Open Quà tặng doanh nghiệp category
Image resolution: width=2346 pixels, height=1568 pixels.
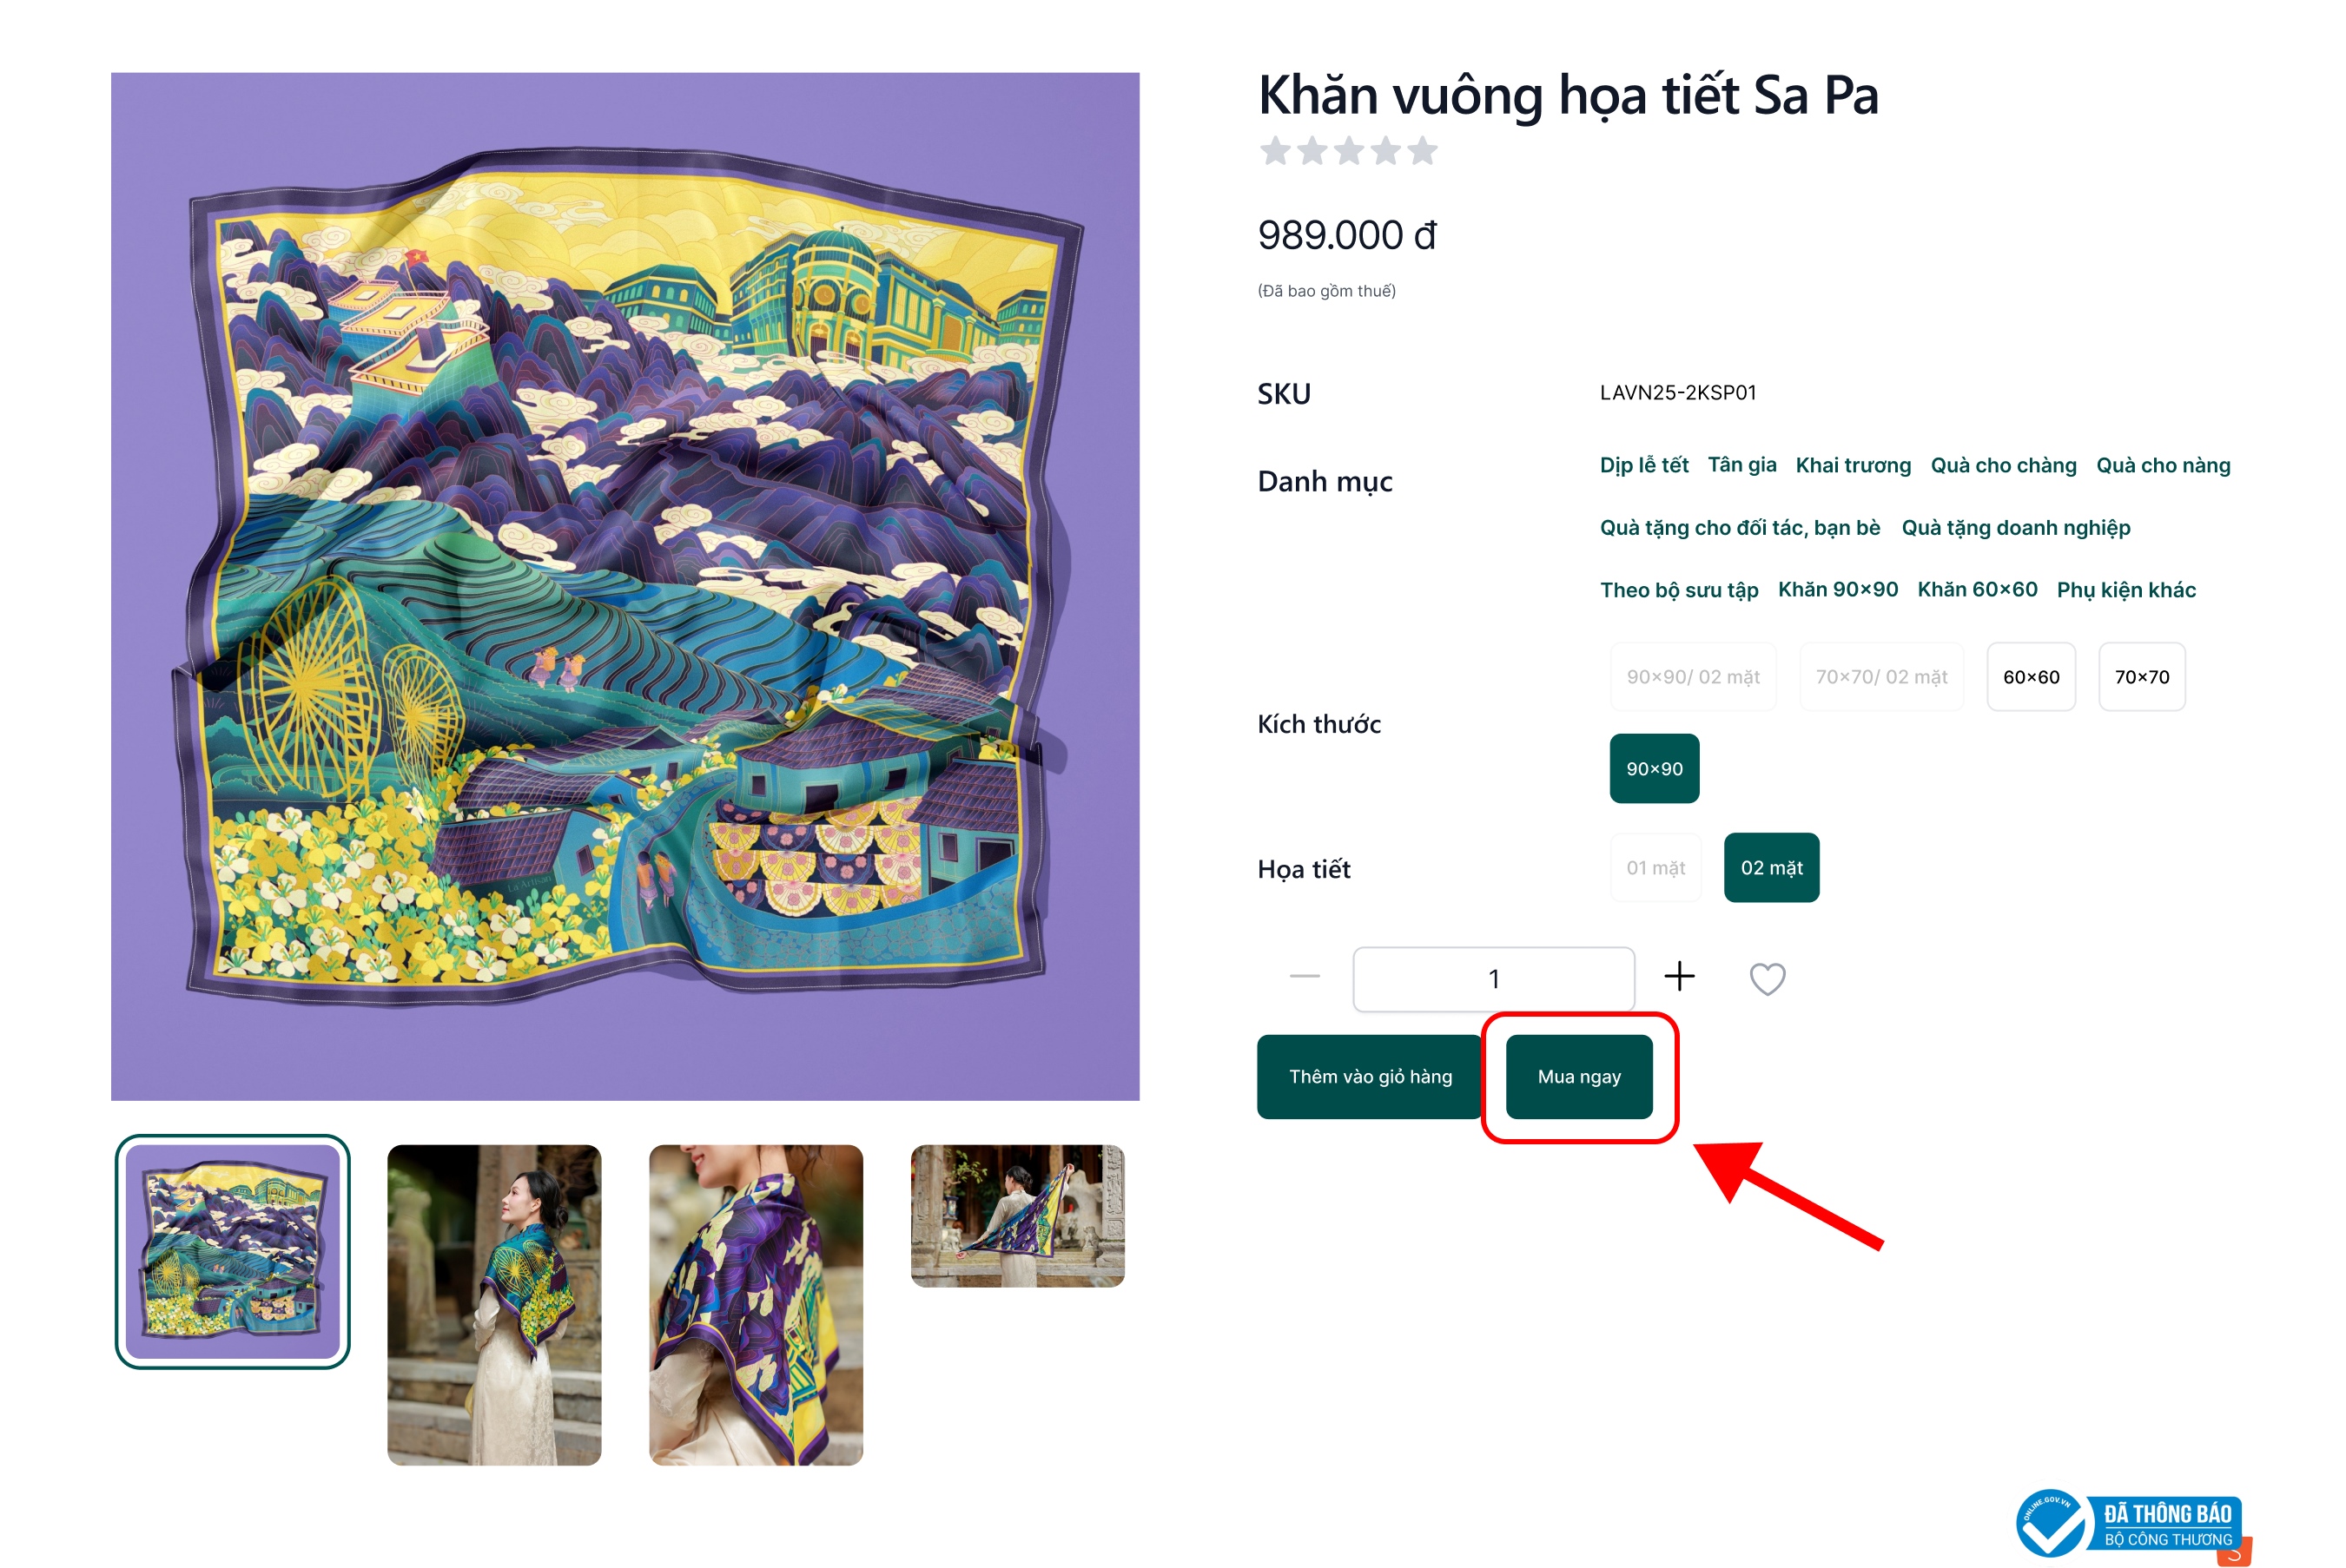[x=2015, y=528]
